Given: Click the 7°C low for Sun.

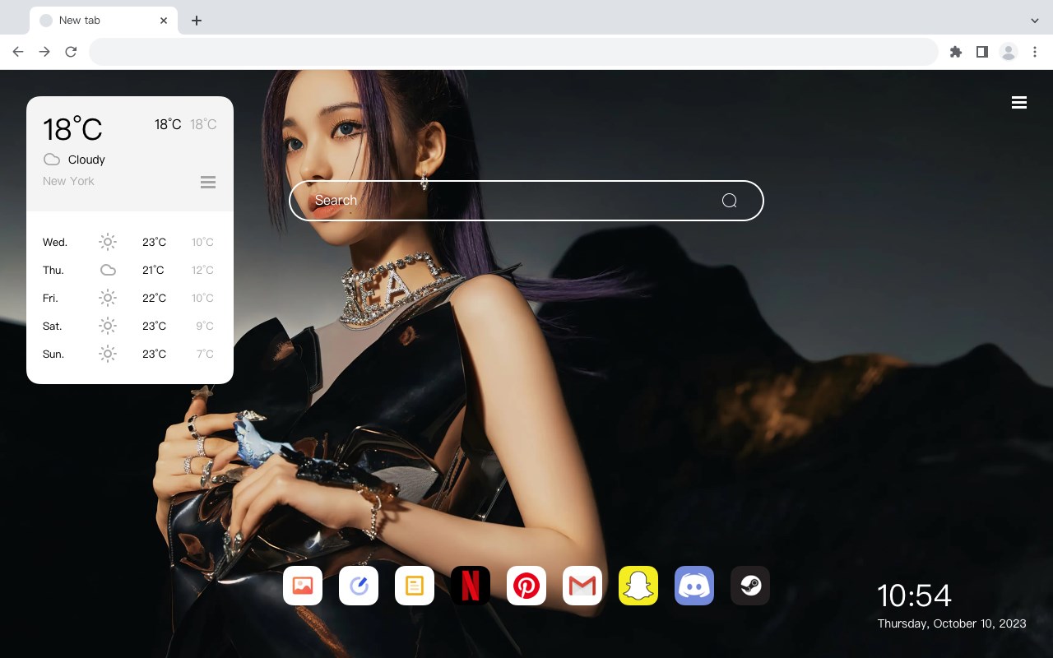Looking at the screenshot, I should [205, 354].
